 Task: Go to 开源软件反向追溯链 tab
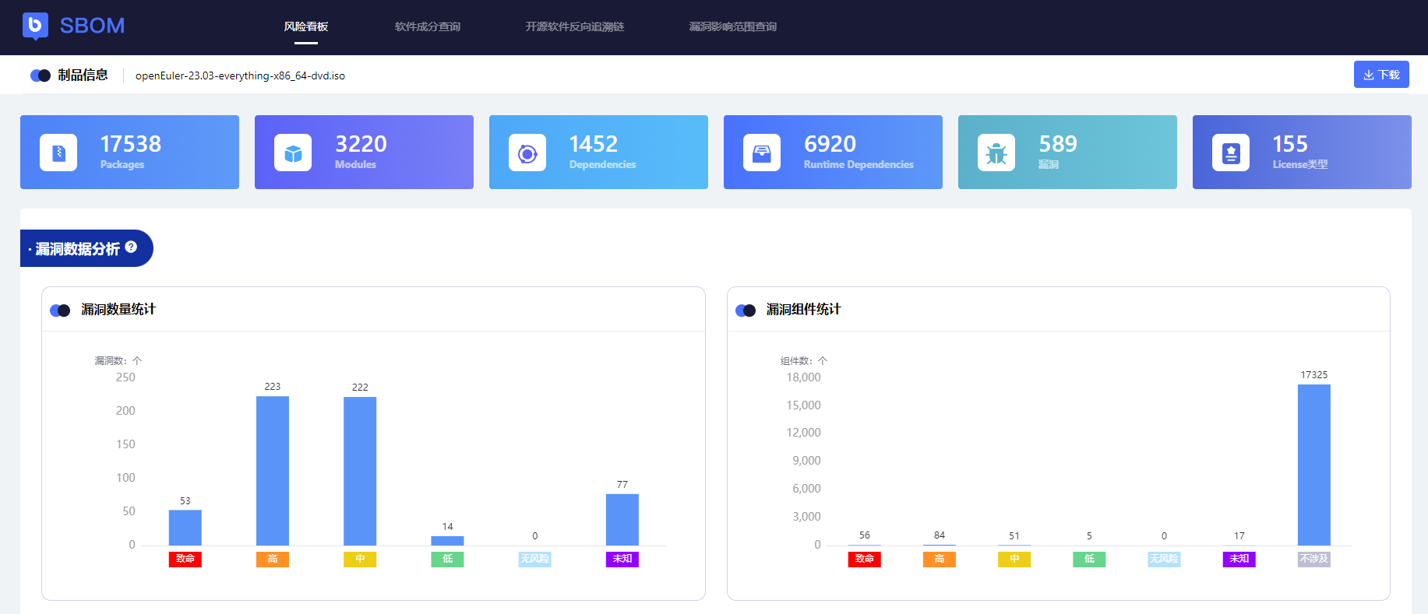click(574, 26)
